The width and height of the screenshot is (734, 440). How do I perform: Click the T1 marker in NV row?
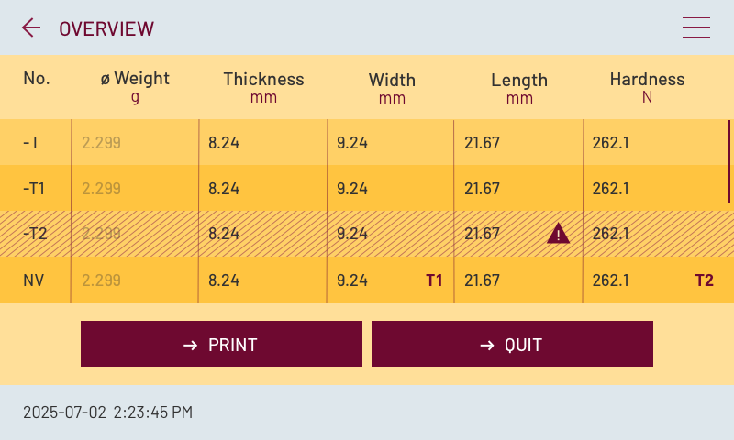[x=434, y=280]
